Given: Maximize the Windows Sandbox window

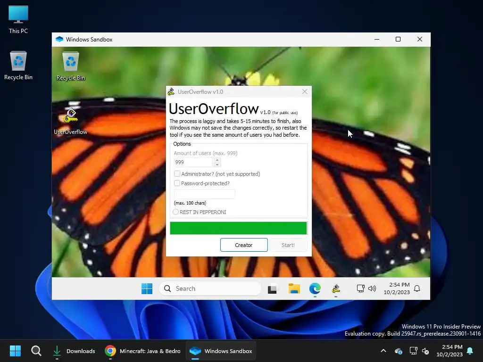Looking at the screenshot, I should click(x=398, y=40).
